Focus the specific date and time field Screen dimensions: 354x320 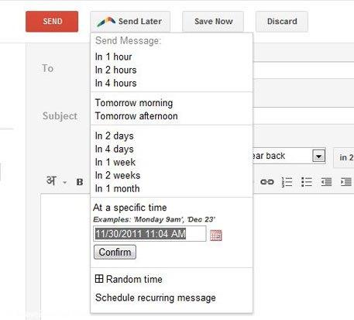(150, 234)
